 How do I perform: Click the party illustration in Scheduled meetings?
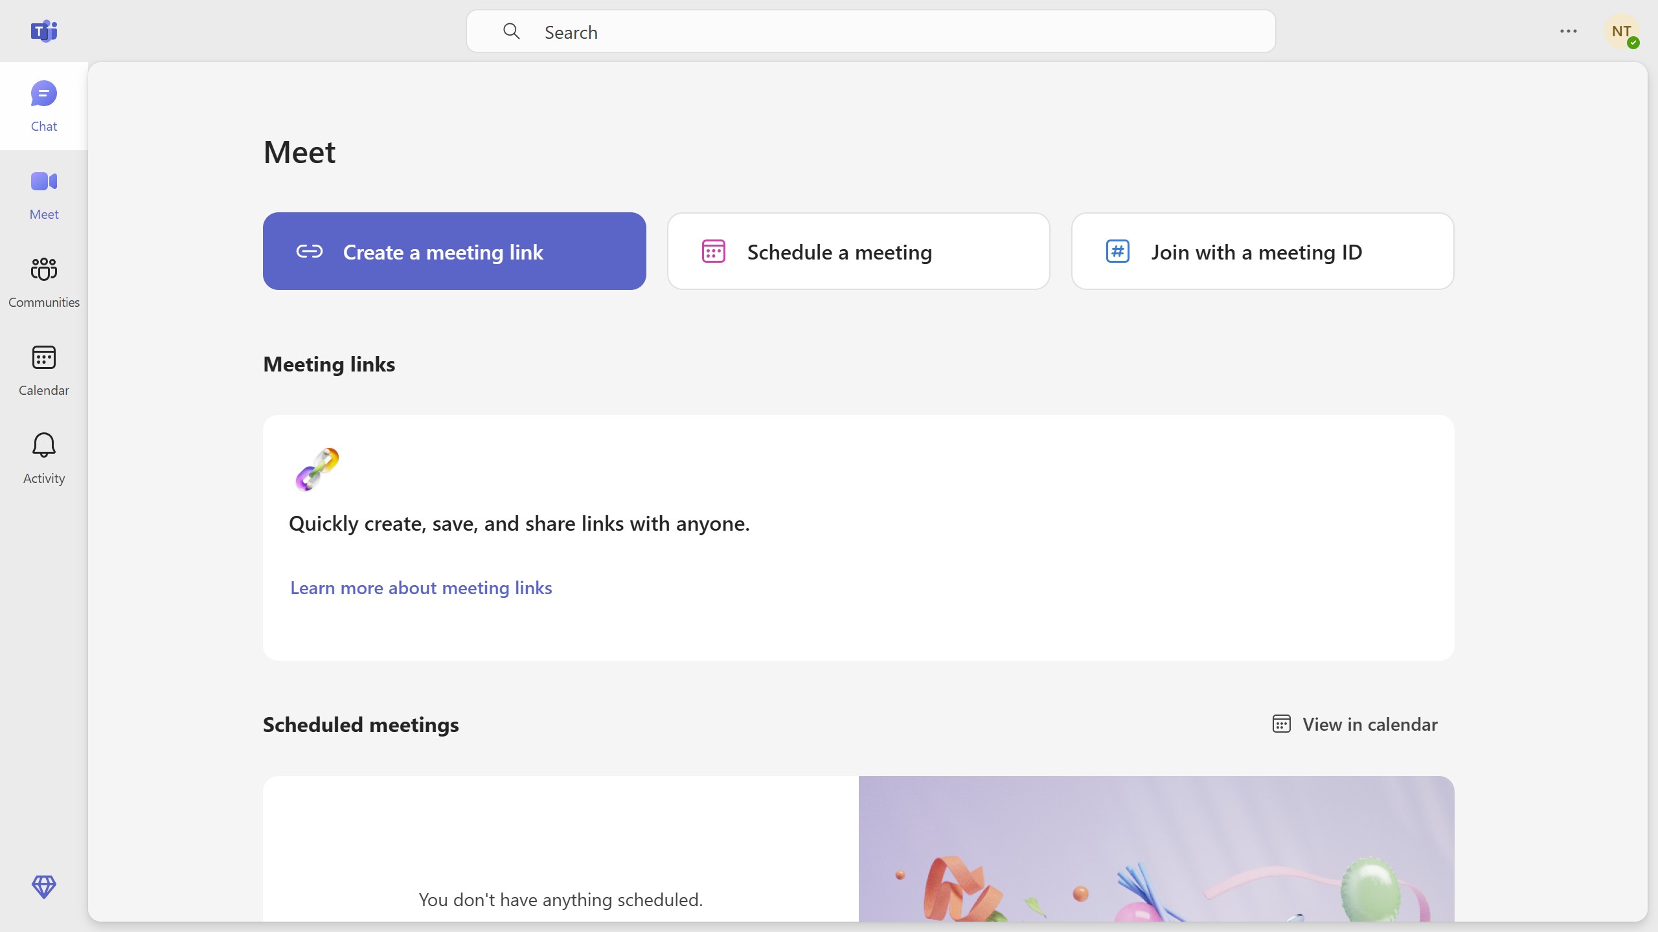pyautogui.click(x=1156, y=849)
